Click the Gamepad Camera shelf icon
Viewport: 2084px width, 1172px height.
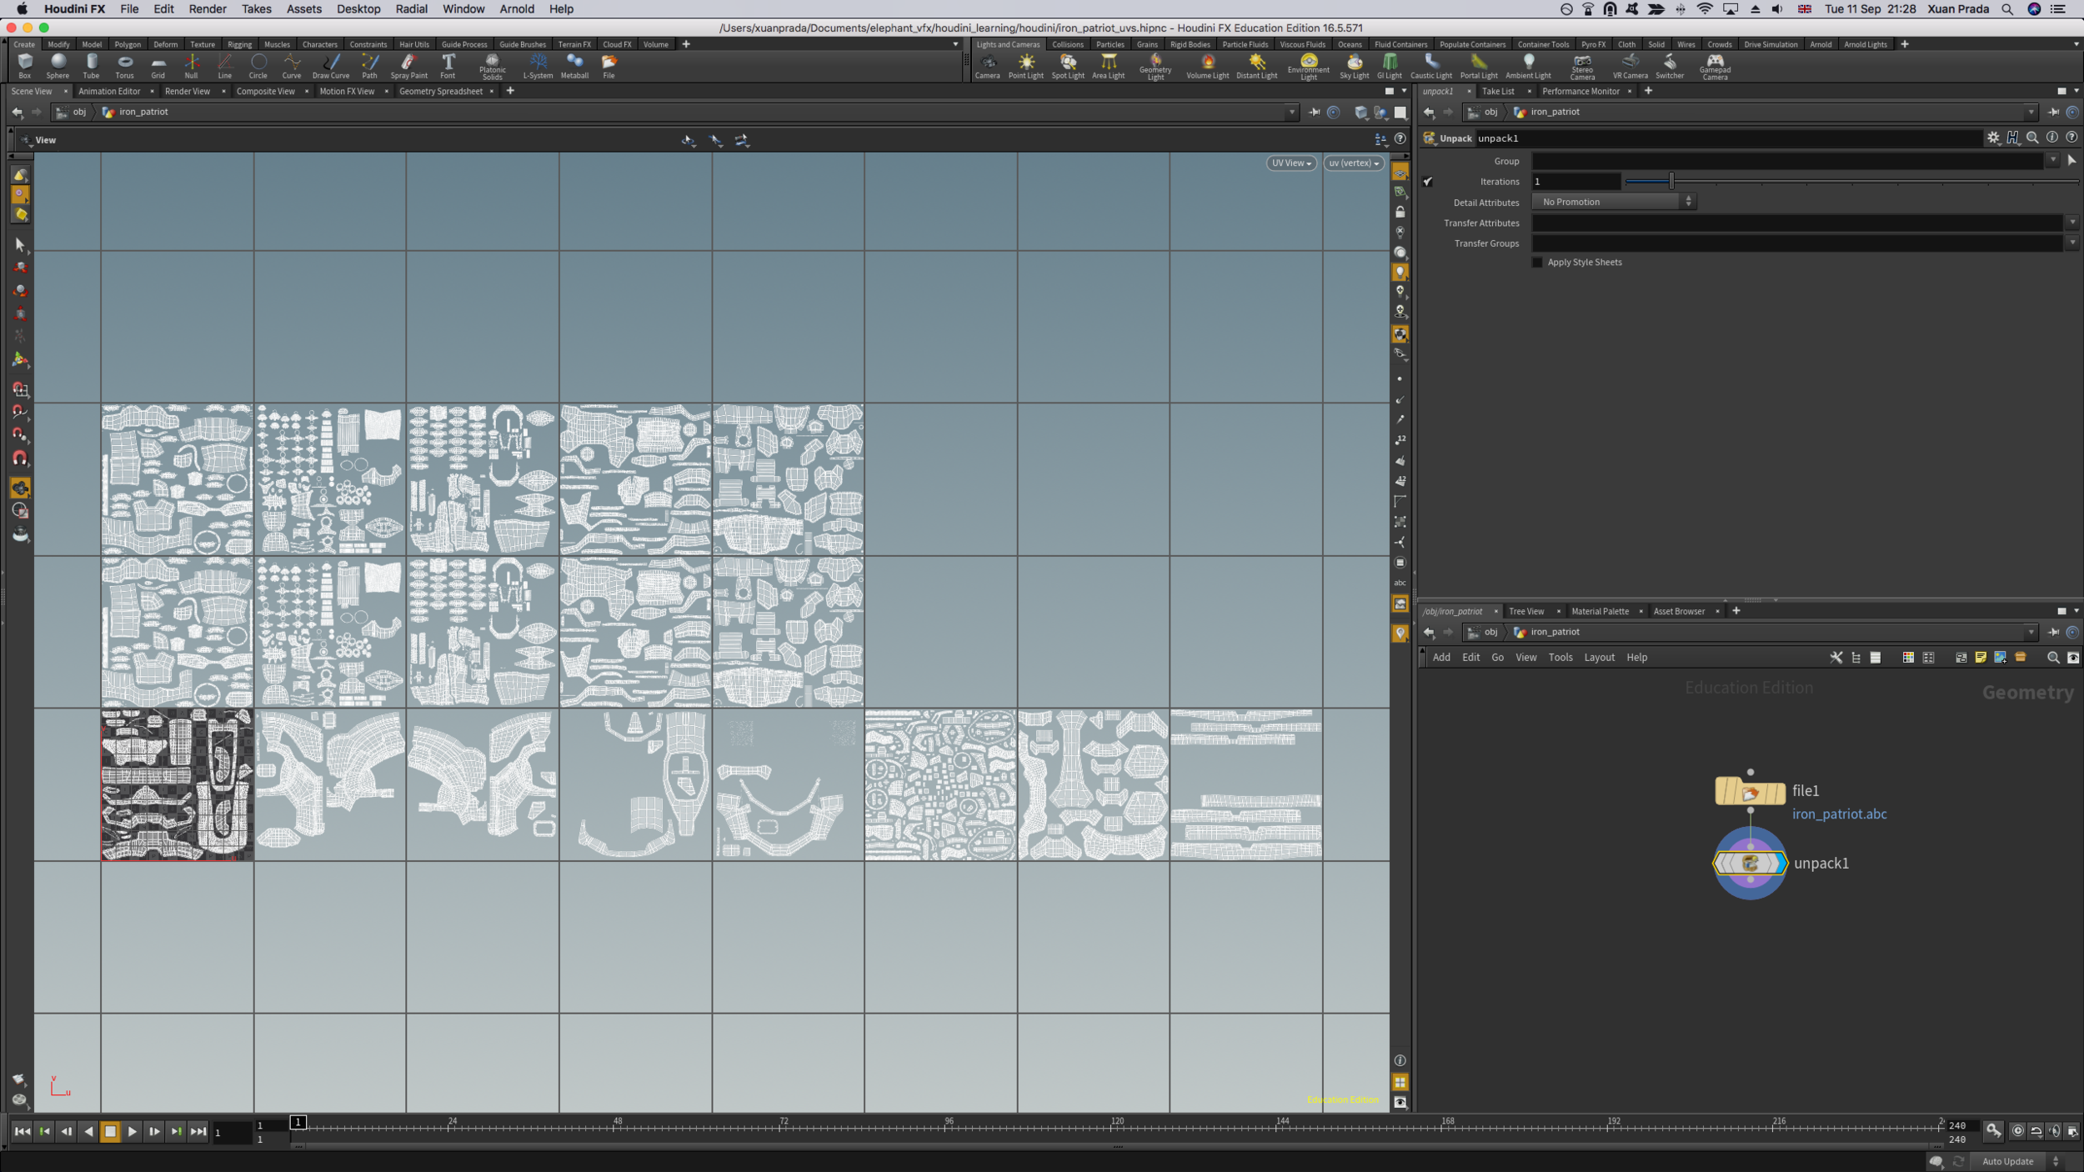point(1715,64)
